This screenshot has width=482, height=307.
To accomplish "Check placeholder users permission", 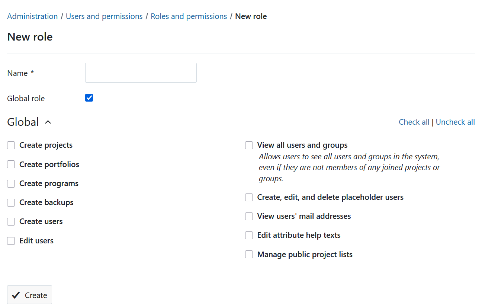I will point(249,197).
